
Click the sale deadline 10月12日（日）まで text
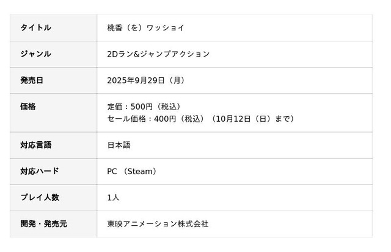[x=254, y=119]
